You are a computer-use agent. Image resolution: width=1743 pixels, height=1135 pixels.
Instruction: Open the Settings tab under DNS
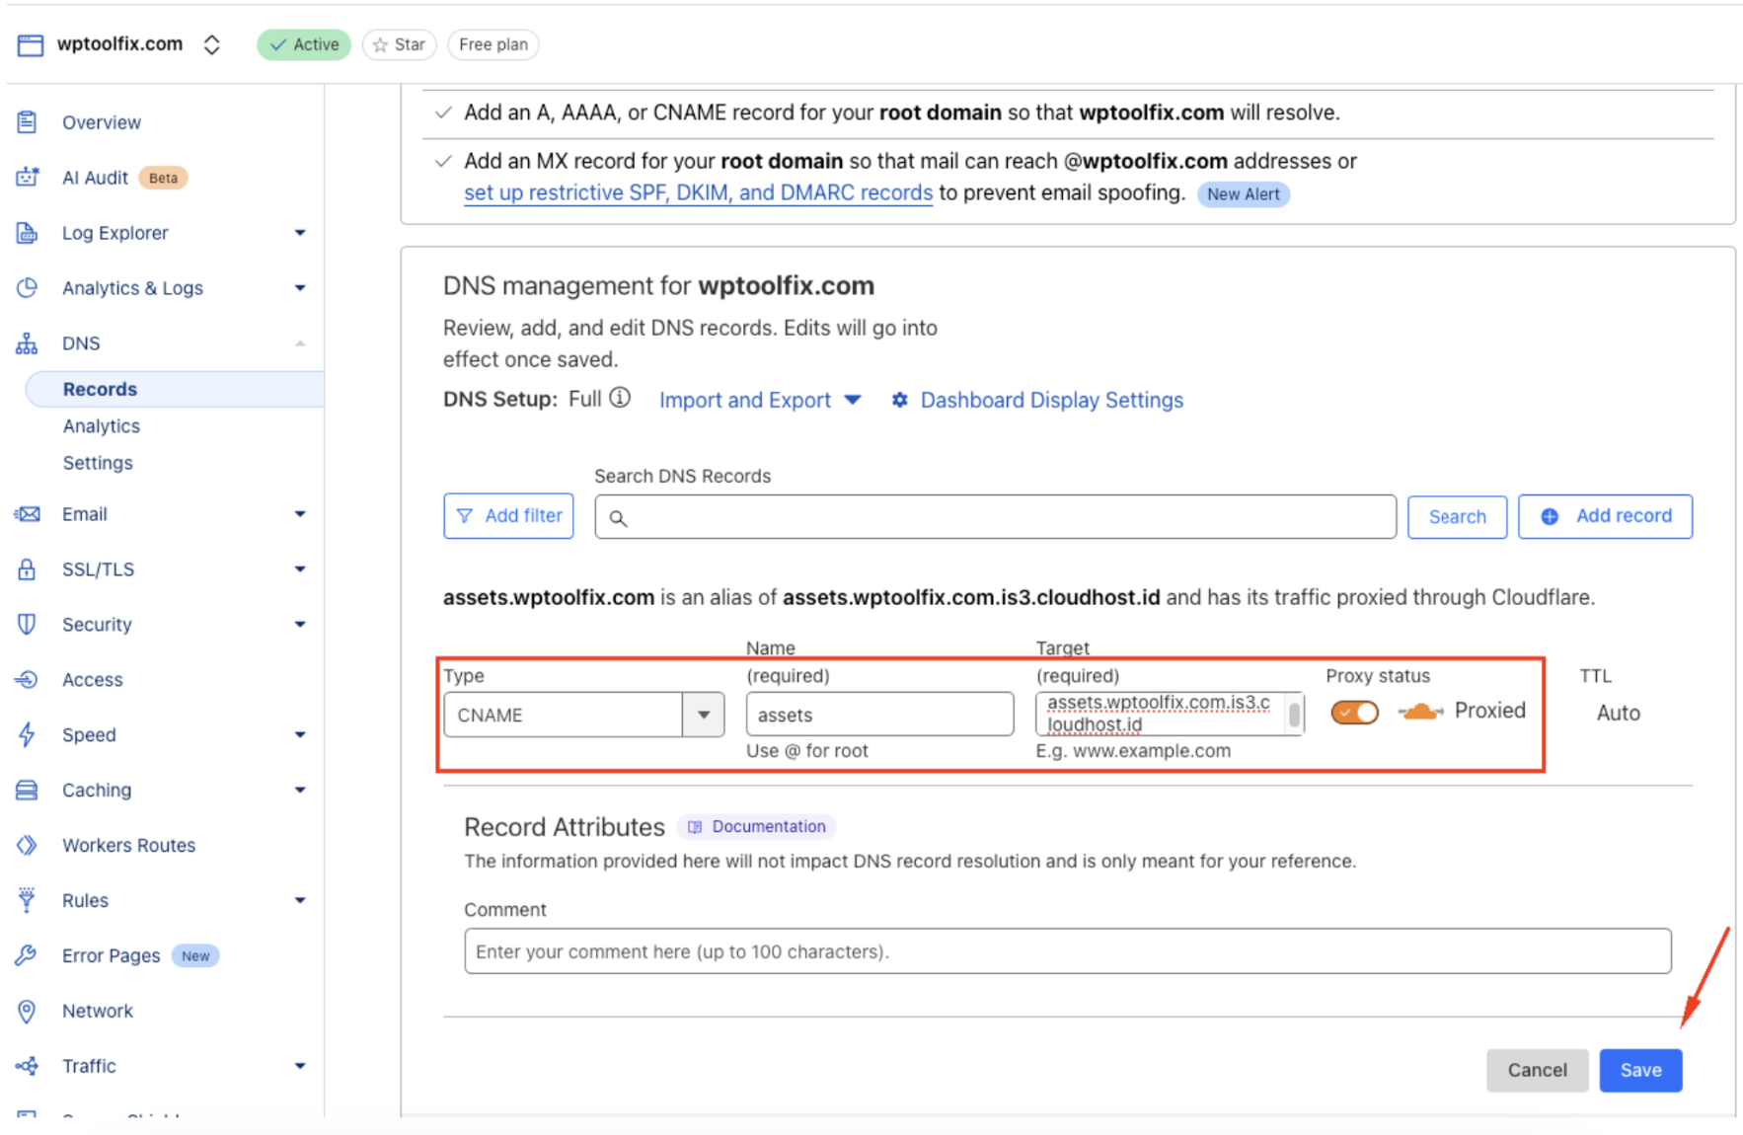click(98, 462)
